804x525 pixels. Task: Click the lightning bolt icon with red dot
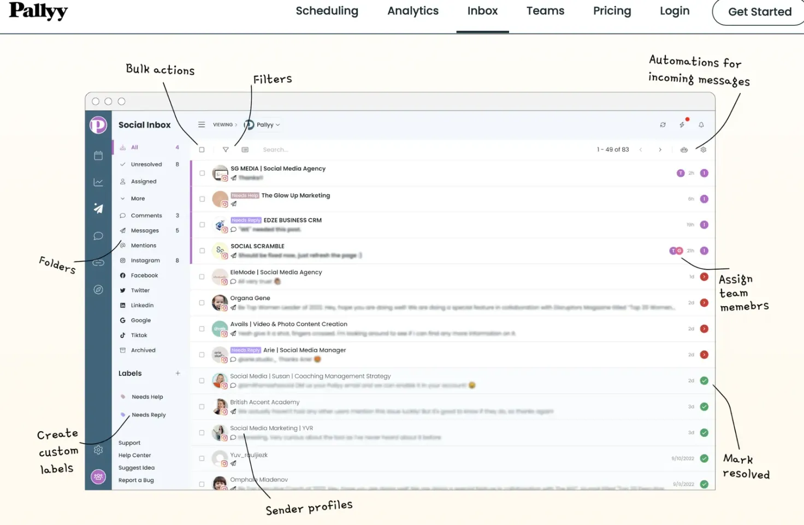[682, 124]
